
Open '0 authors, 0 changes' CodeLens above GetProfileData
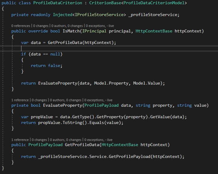tap(65, 140)
